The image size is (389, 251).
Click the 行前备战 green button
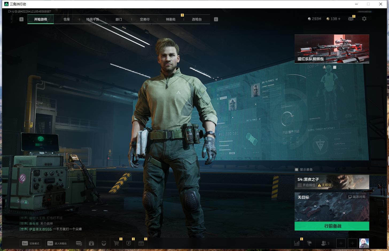click(332, 226)
